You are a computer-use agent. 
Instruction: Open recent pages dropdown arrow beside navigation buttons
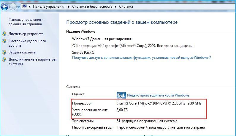pos(19,7)
